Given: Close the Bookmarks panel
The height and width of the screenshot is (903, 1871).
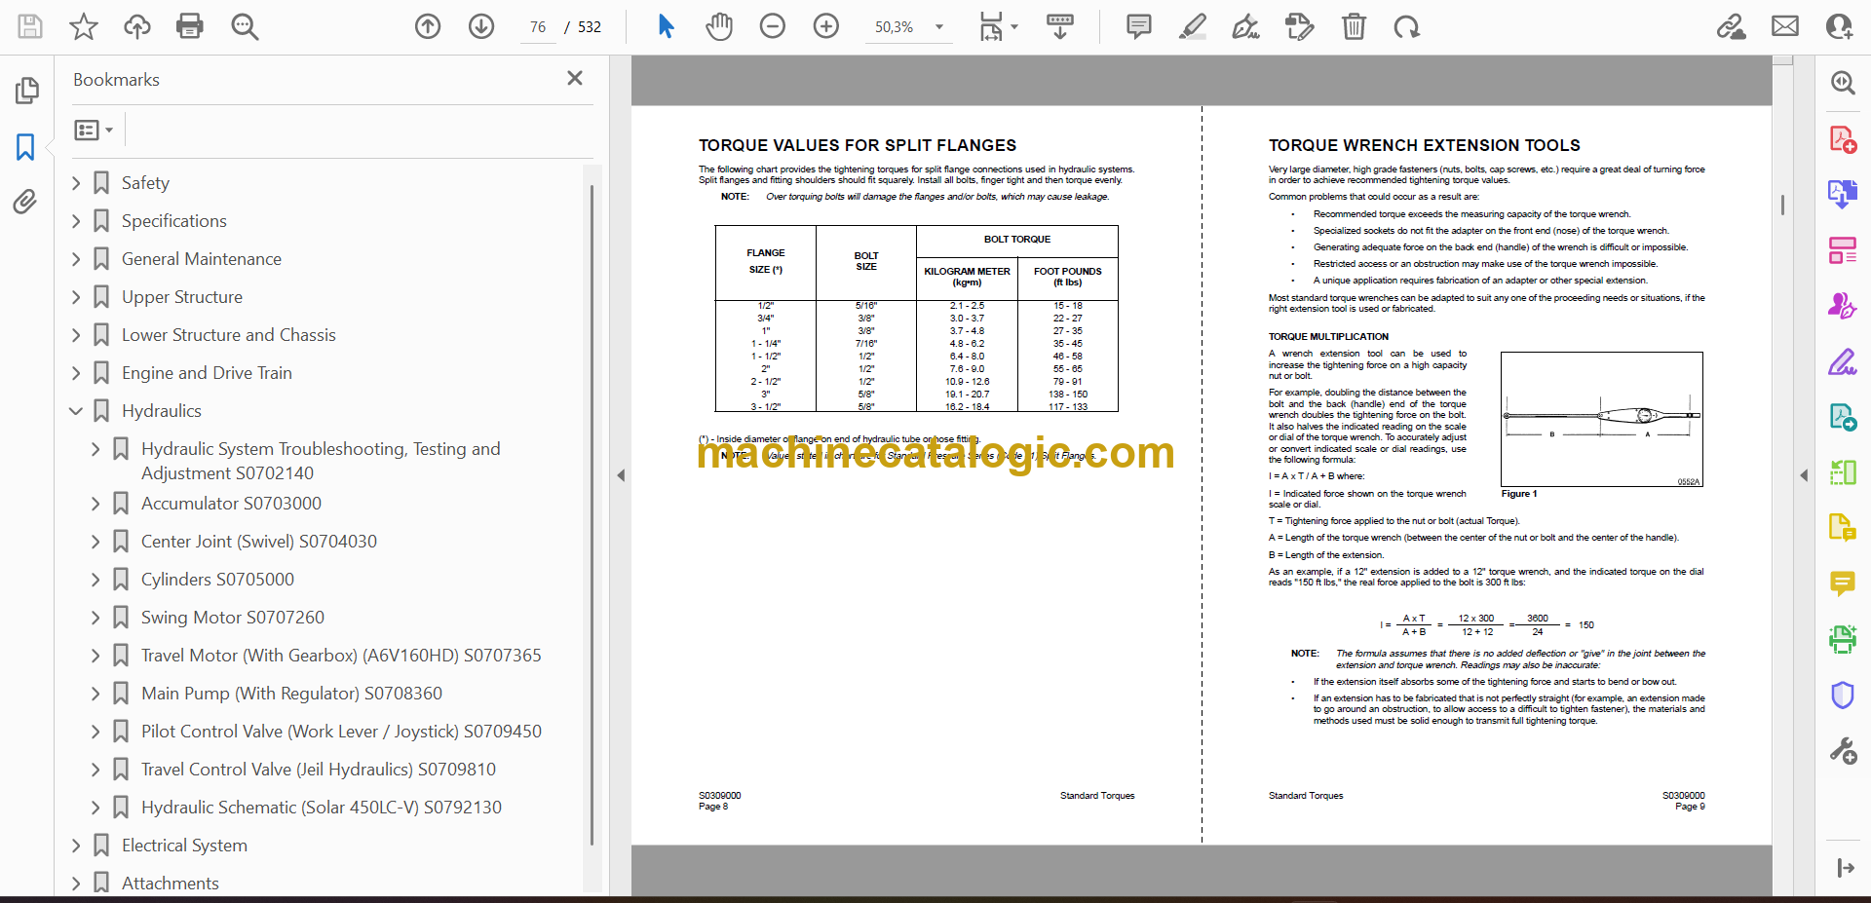Looking at the screenshot, I should [575, 78].
